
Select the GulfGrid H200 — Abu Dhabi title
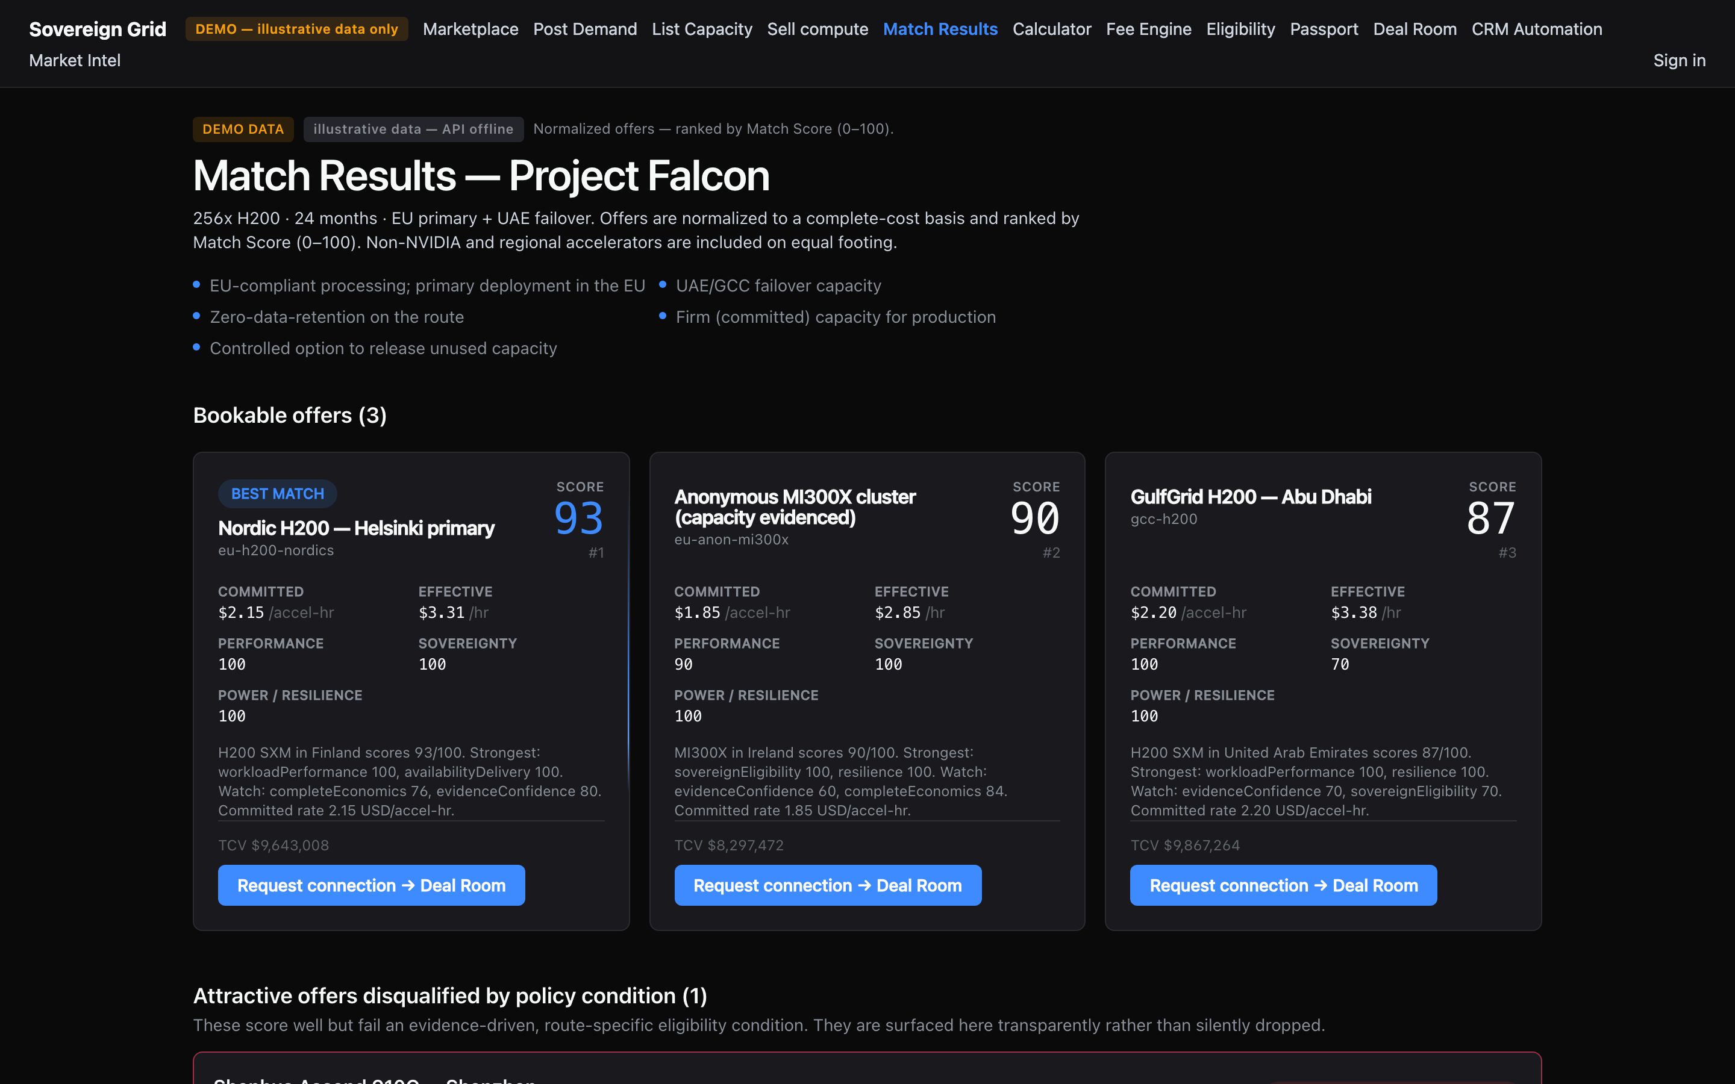[x=1251, y=497]
